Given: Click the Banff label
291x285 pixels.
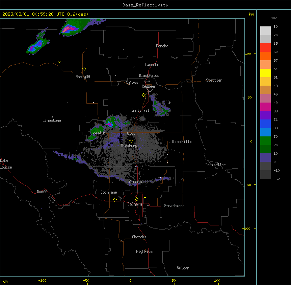Looking at the screenshot, I should 42,192.
